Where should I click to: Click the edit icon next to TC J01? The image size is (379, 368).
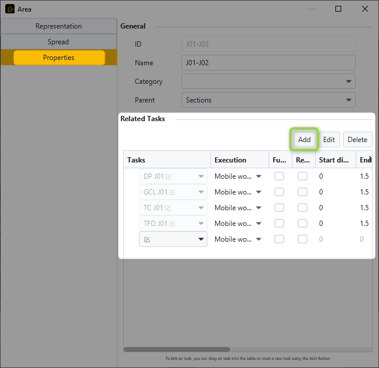[167, 208]
